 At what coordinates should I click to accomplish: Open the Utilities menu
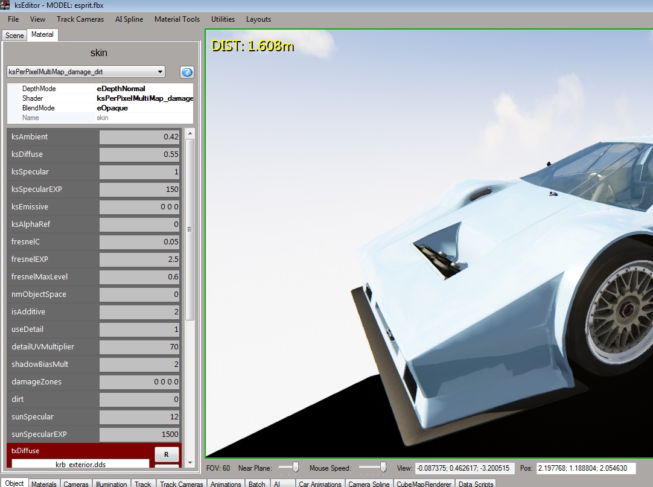(223, 19)
